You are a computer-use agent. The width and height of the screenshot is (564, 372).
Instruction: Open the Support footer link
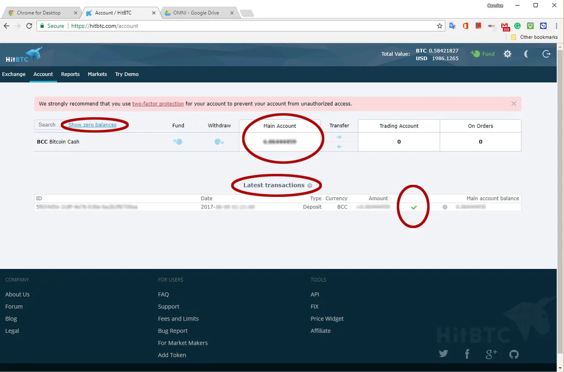point(168,306)
